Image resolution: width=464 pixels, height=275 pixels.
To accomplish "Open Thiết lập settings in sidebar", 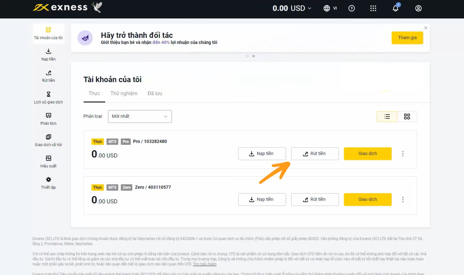I will [x=48, y=183].
